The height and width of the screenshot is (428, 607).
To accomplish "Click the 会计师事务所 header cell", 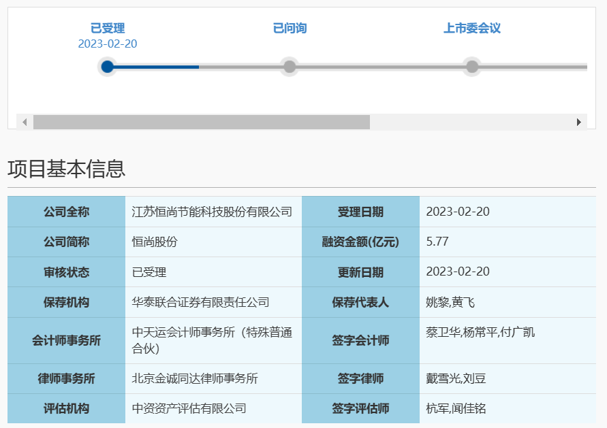I will pyautogui.click(x=66, y=341).
